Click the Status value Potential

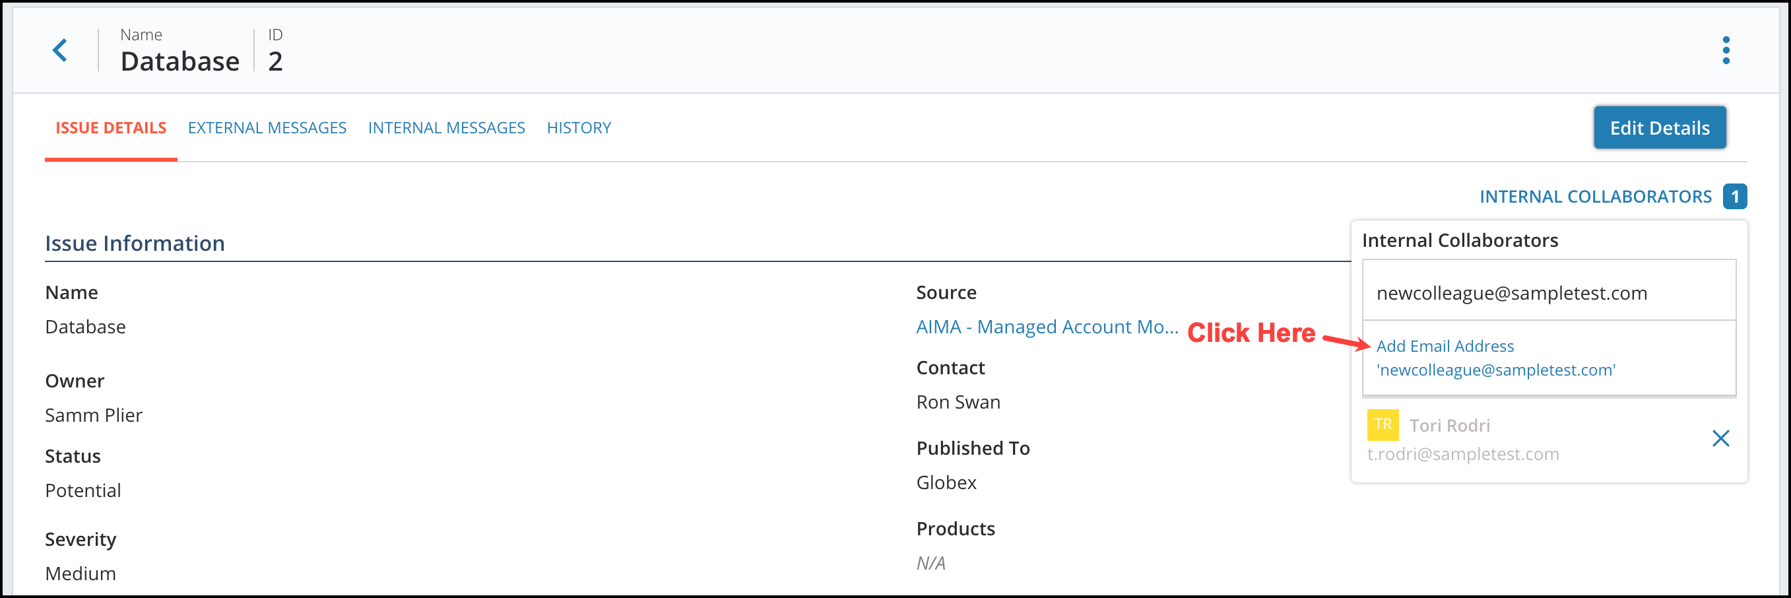coord(82,490)
